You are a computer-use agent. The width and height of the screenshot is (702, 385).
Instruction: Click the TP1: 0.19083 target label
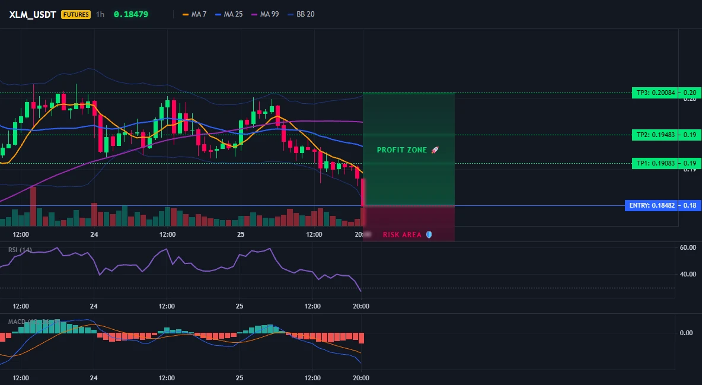coord(655,163)
